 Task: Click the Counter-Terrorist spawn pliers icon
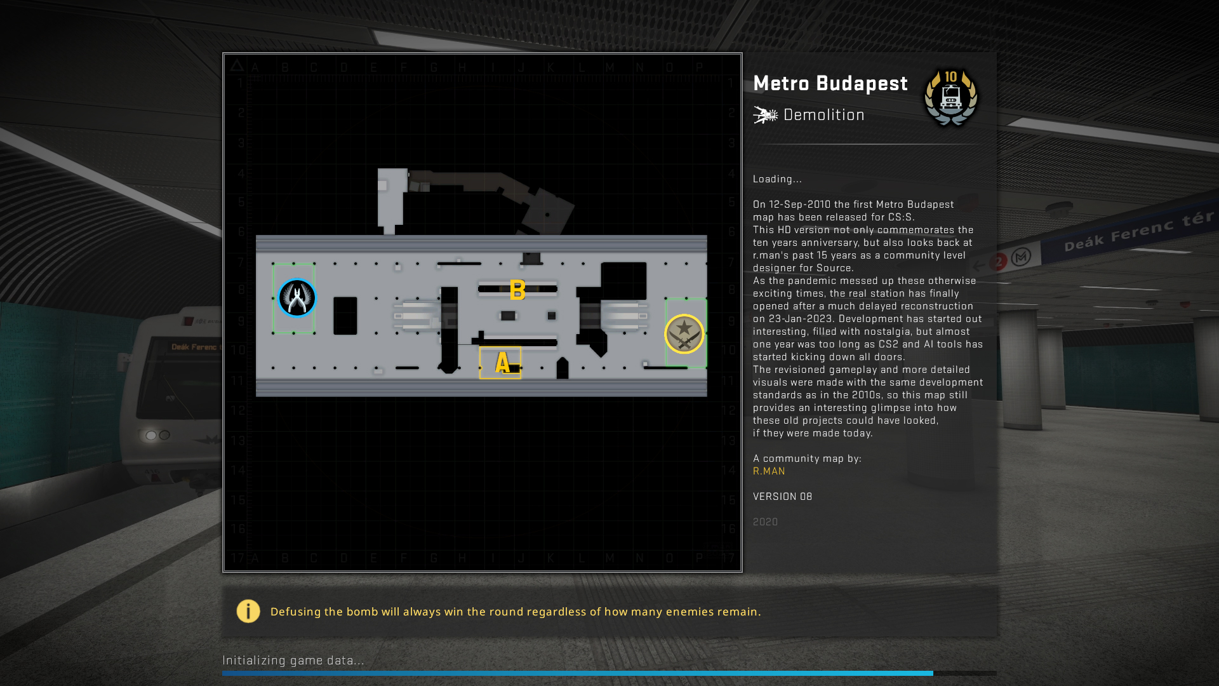click(x=296, y=298)
